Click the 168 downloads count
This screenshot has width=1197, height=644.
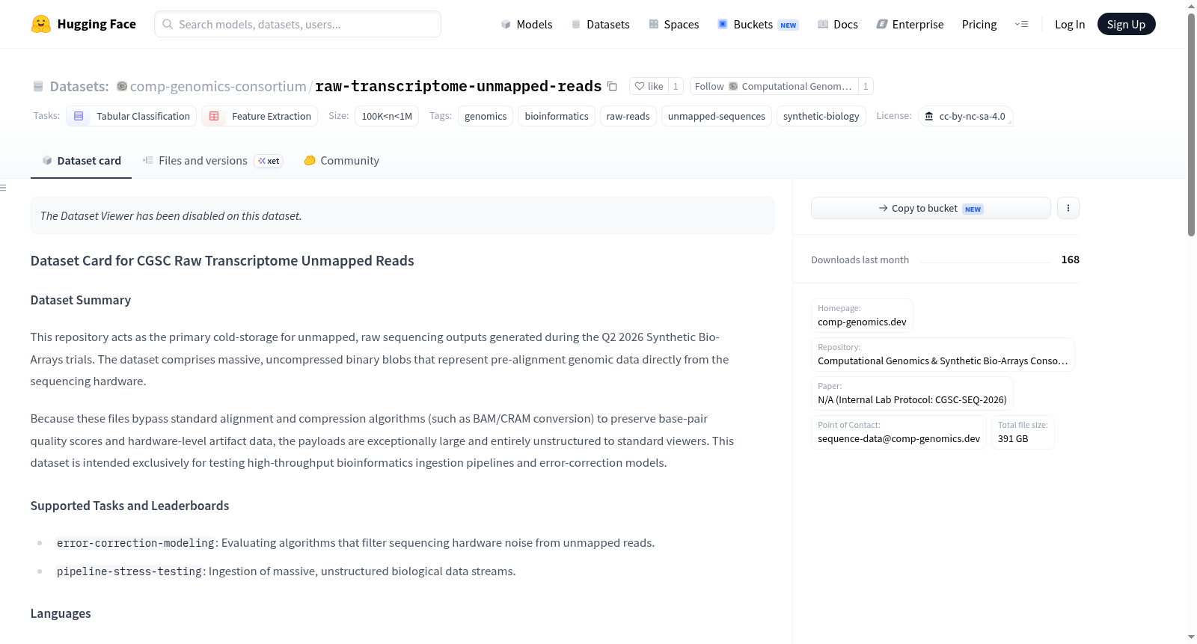(x=1070, y=260)
